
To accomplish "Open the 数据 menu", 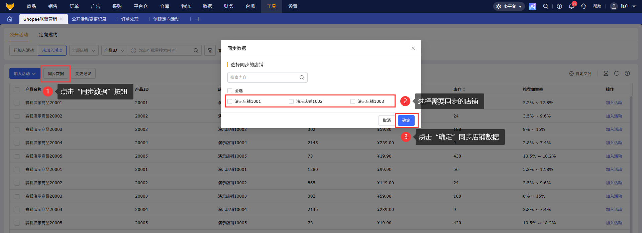I will click(x=207, y=6).
